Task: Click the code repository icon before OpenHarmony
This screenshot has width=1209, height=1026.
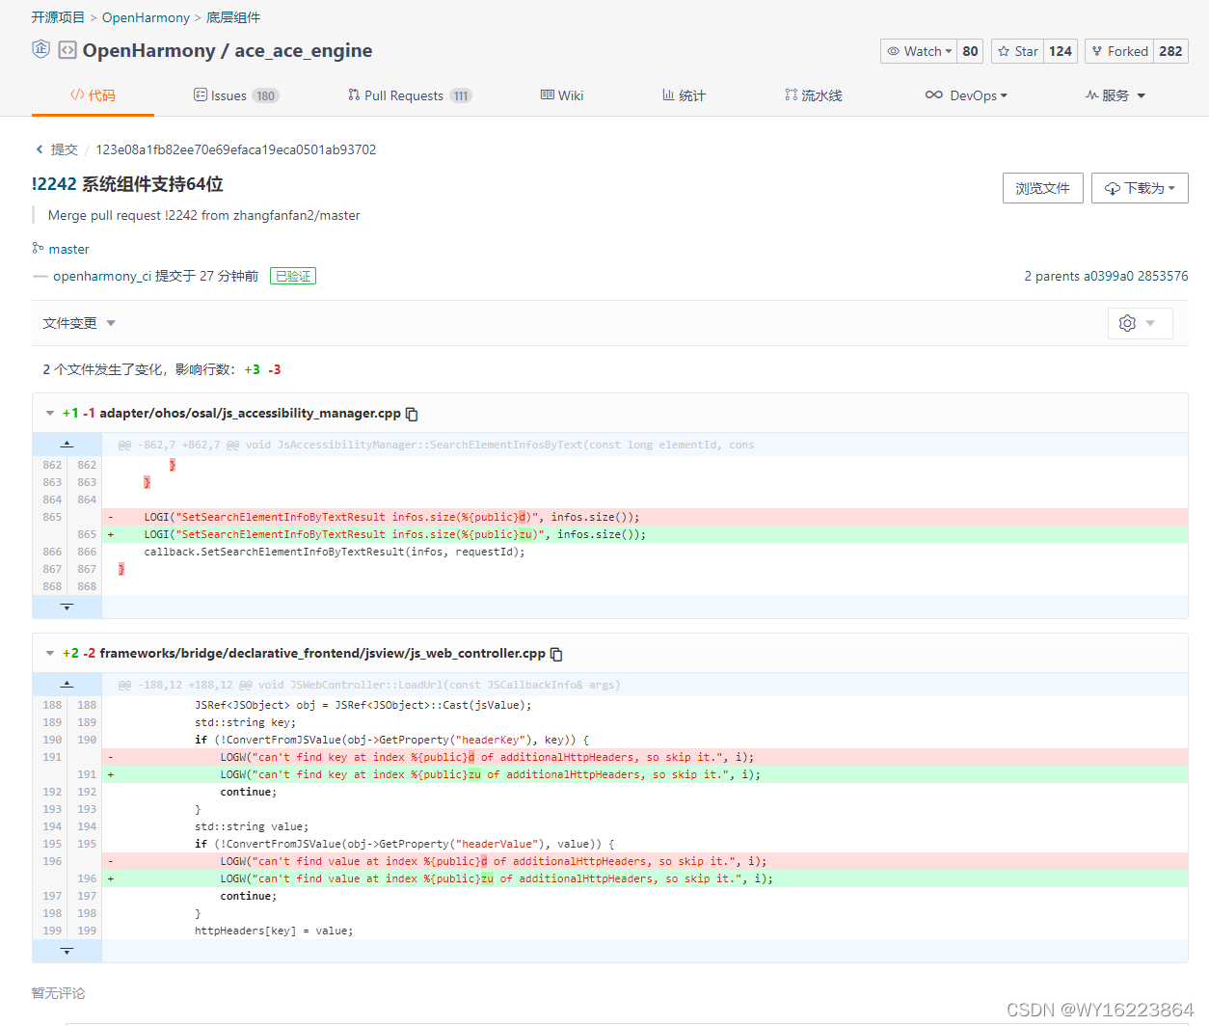Action: 67,50
